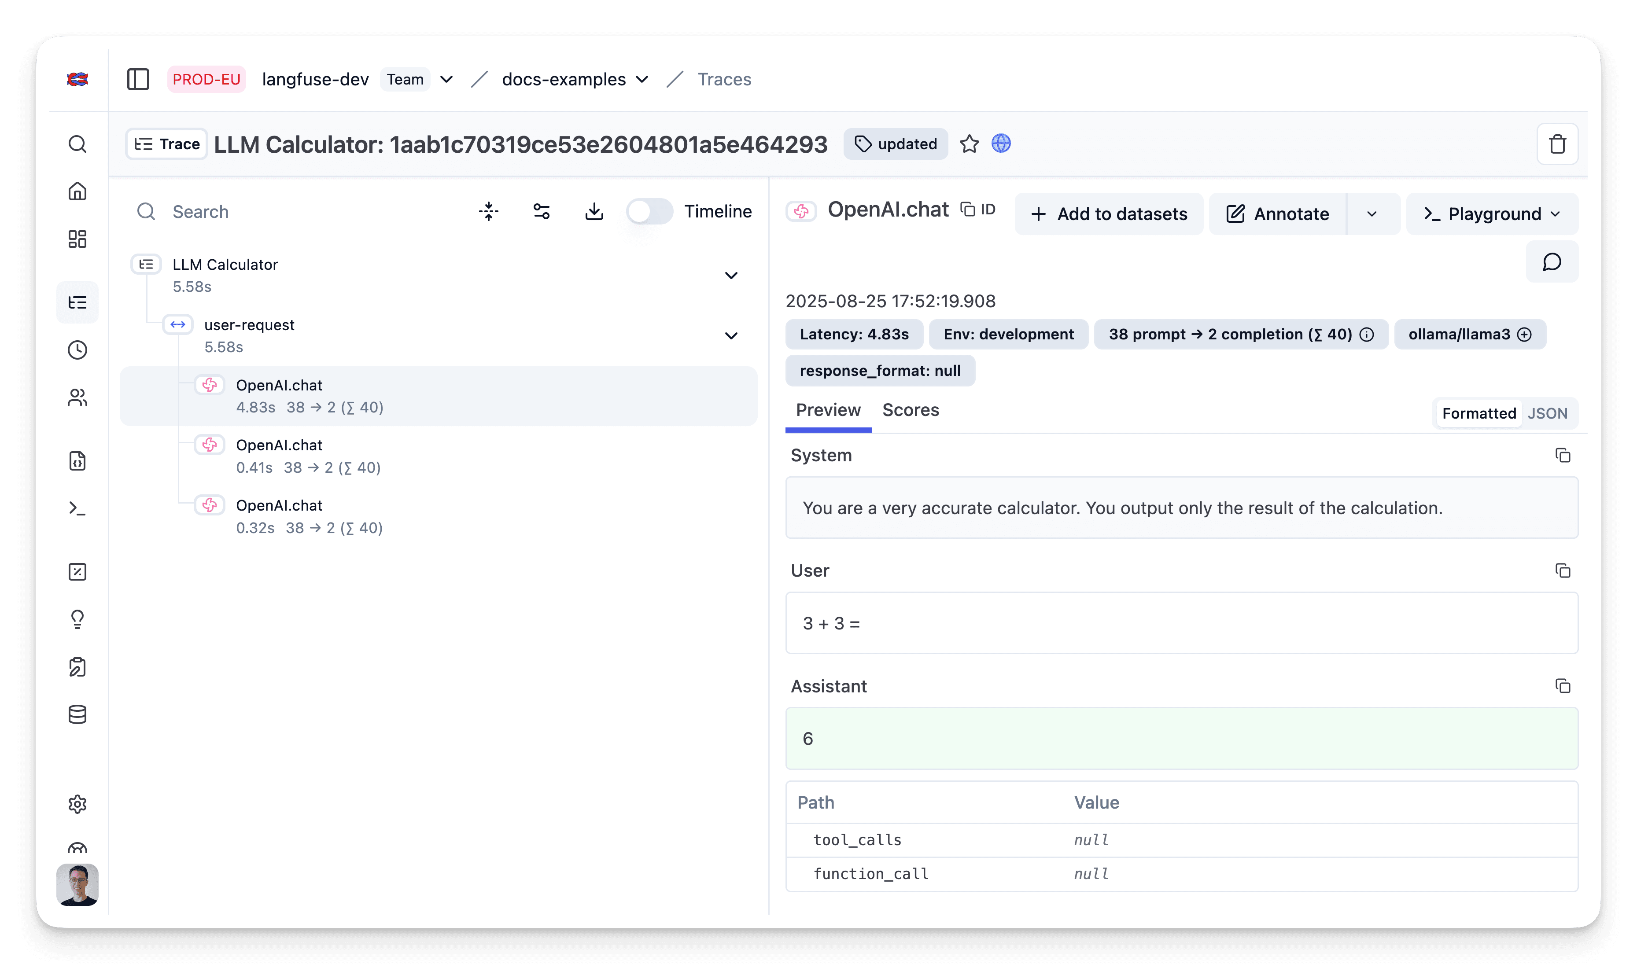The image size is (1637, 964).
Task: Click the download trace icon
Action: coord(594,212)
